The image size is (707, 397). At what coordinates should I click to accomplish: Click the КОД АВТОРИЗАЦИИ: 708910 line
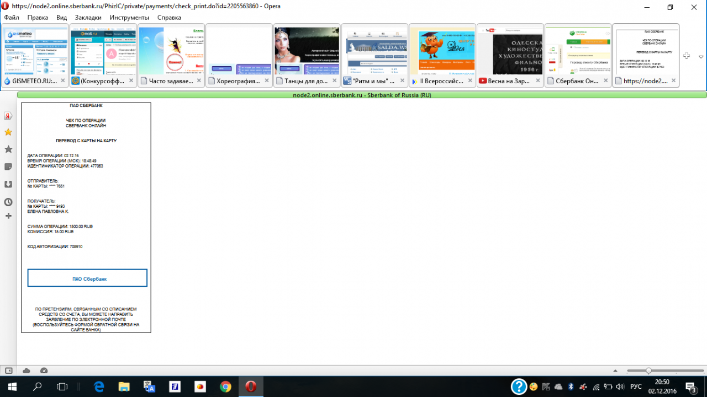55,246
